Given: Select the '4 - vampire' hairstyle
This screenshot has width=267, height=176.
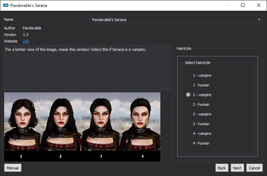Looking at the screenshot, I should [x=198, y=133].
